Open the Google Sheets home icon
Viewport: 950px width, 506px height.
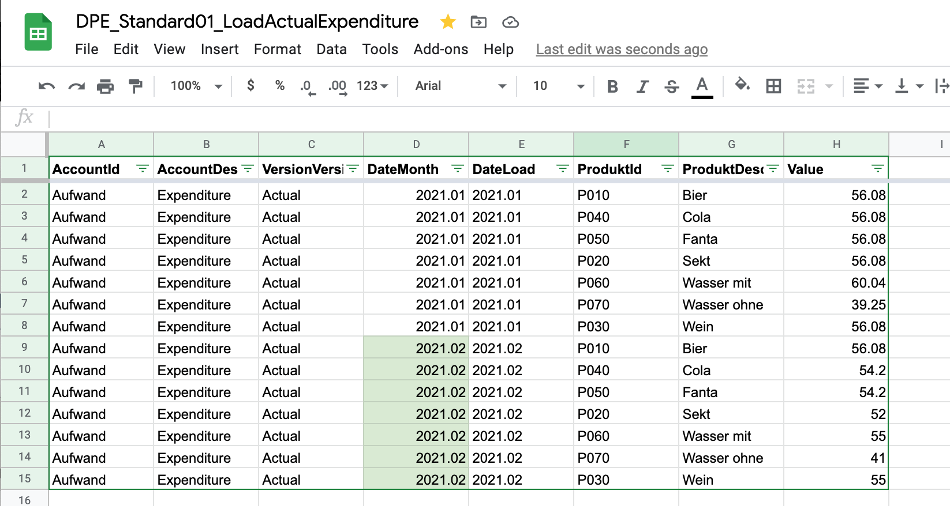pos(38,33)
